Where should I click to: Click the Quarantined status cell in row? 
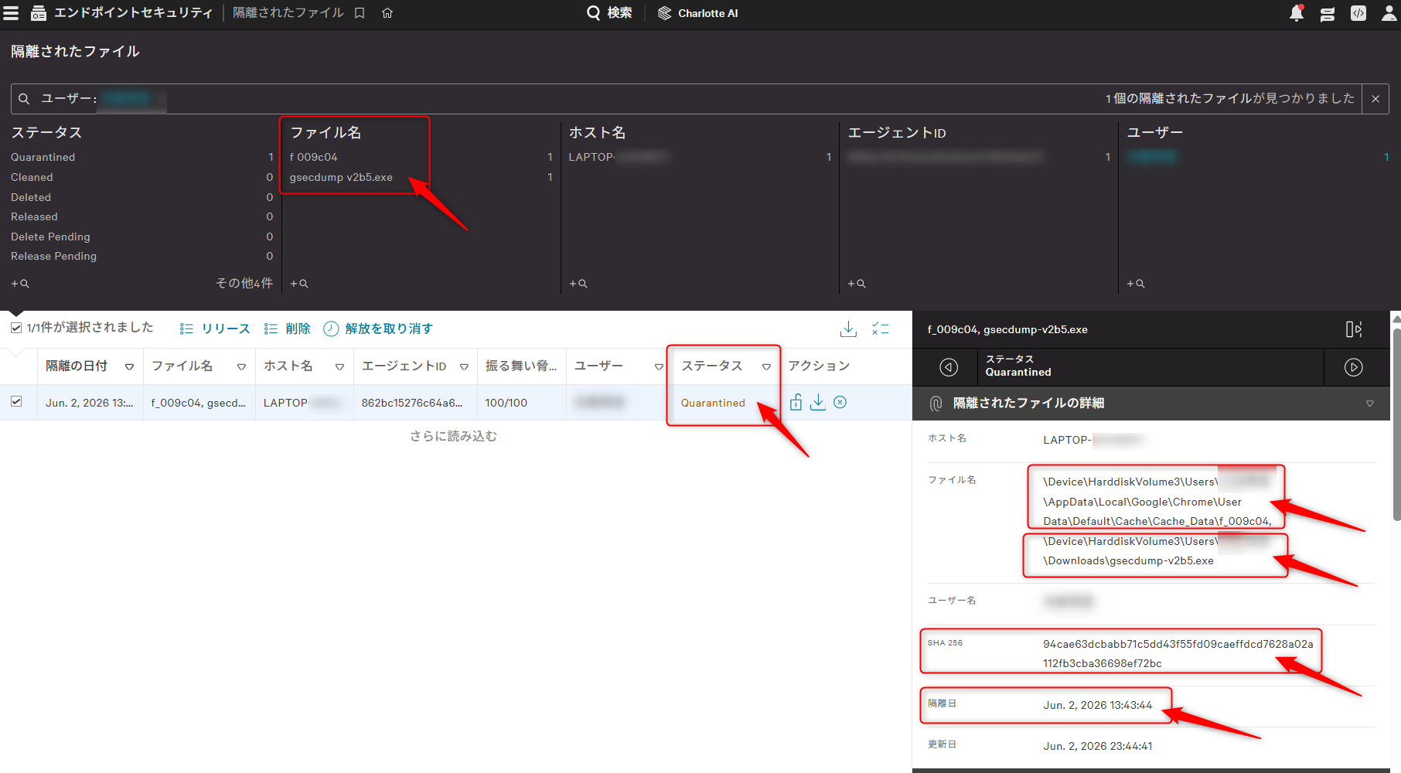[x=713, y=403]
